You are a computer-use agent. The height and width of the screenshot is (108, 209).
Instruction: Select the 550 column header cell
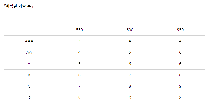click(x=79, y=30)
